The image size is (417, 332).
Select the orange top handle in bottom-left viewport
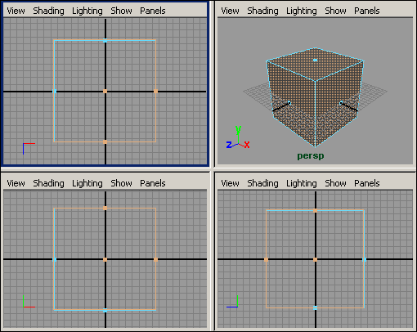(x=105, y=209)
